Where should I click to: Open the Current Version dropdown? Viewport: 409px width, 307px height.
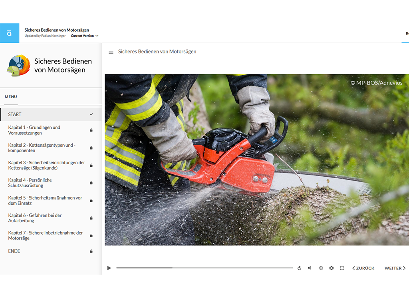click(84, 35)
